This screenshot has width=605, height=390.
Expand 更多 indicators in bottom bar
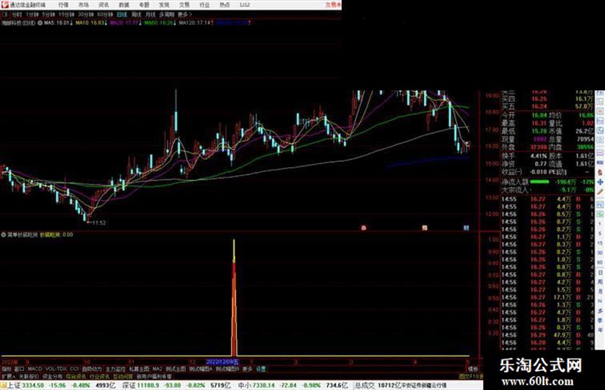click(x=247, y=369)
